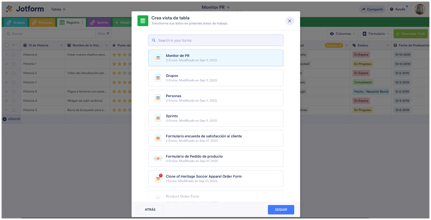The width and height of the screenshot is (431, 220).
Task: Click the Jotform logo
Action: coord(25,9)
